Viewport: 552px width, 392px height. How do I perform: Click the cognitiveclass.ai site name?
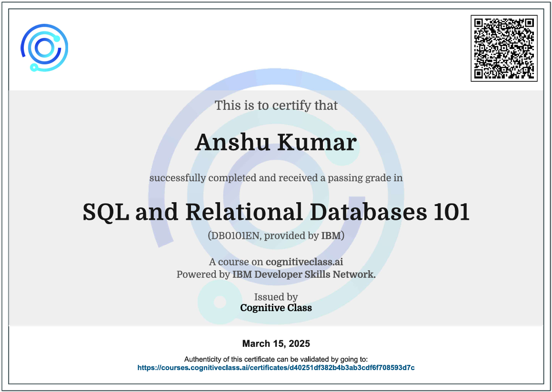click(304, 262)
